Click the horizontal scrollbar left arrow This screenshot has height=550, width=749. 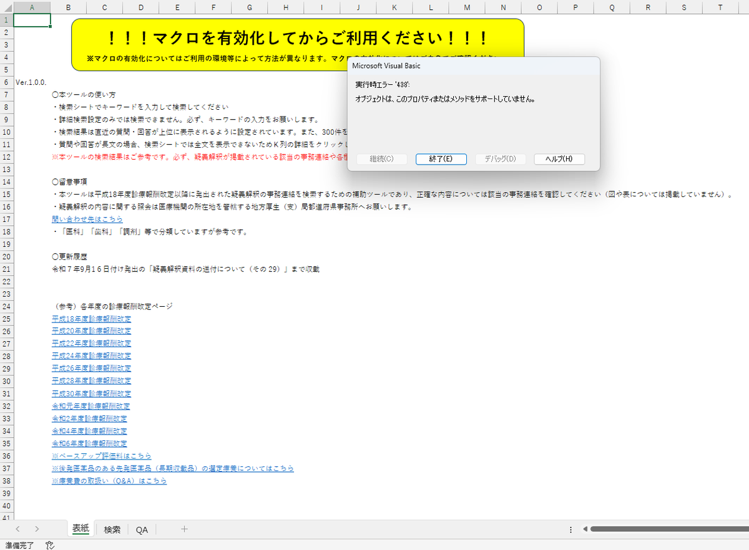coord(585,529)
